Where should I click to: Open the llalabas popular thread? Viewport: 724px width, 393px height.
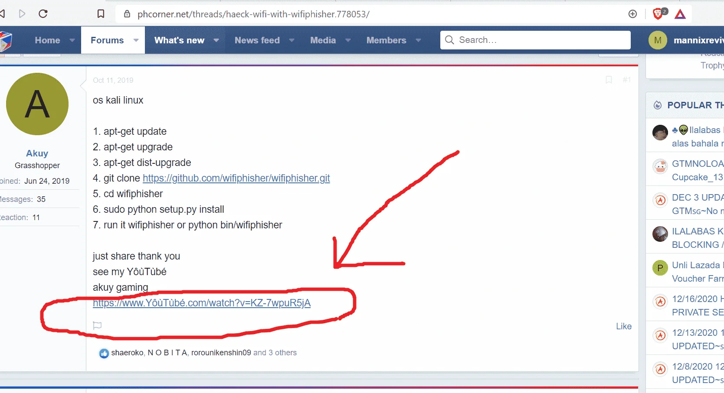698,136
